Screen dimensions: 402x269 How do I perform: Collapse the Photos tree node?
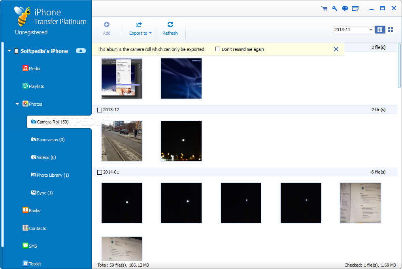click(x=17, y=104)
